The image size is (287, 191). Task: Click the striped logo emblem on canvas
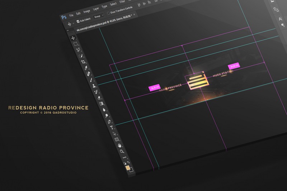pos(198,81)
